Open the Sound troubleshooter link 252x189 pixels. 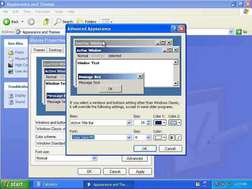20,102
